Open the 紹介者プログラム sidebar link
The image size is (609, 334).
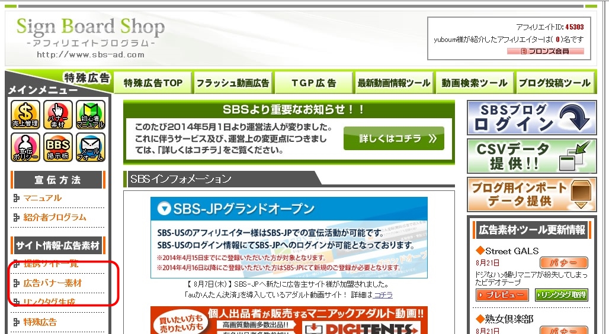tap(55, 218)
